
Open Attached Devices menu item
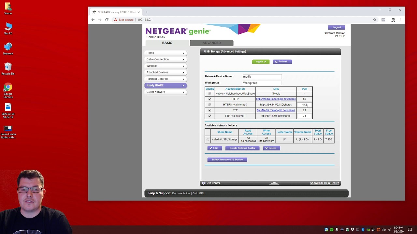click(x=165, y=72)
